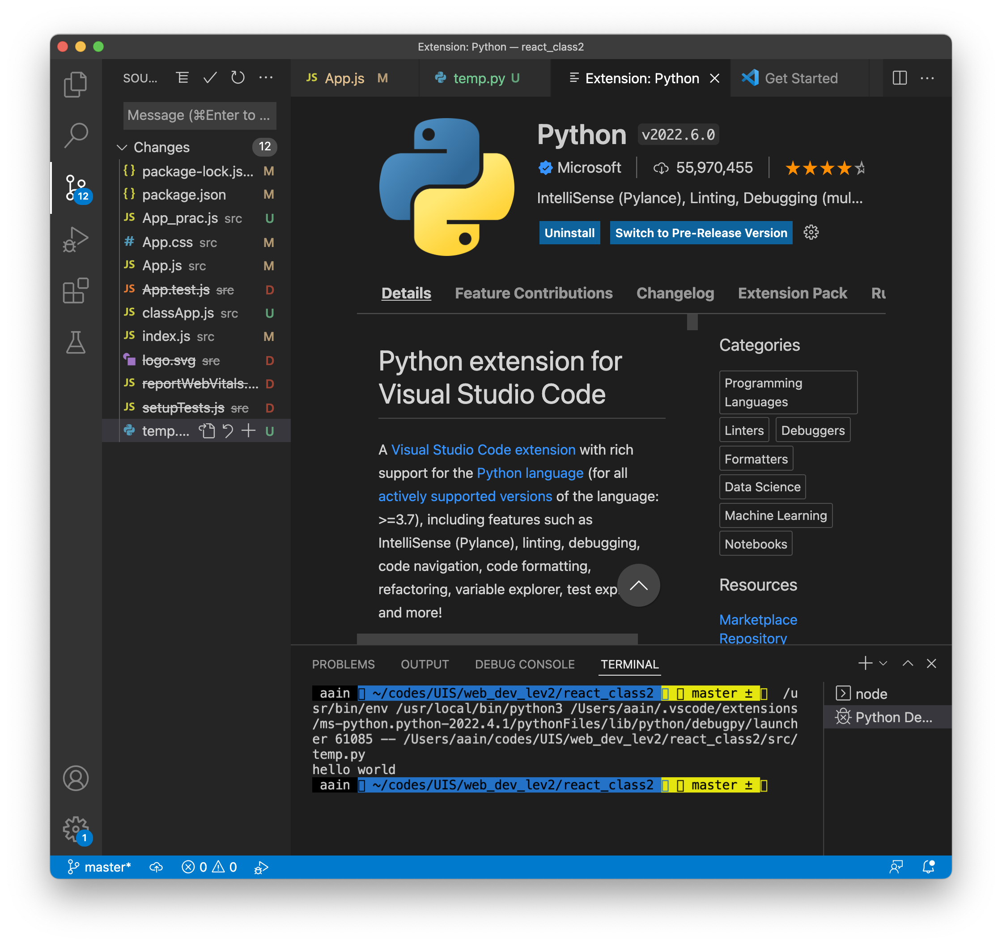
Task: Create a new terminal with plus icon
Action: 866,663
